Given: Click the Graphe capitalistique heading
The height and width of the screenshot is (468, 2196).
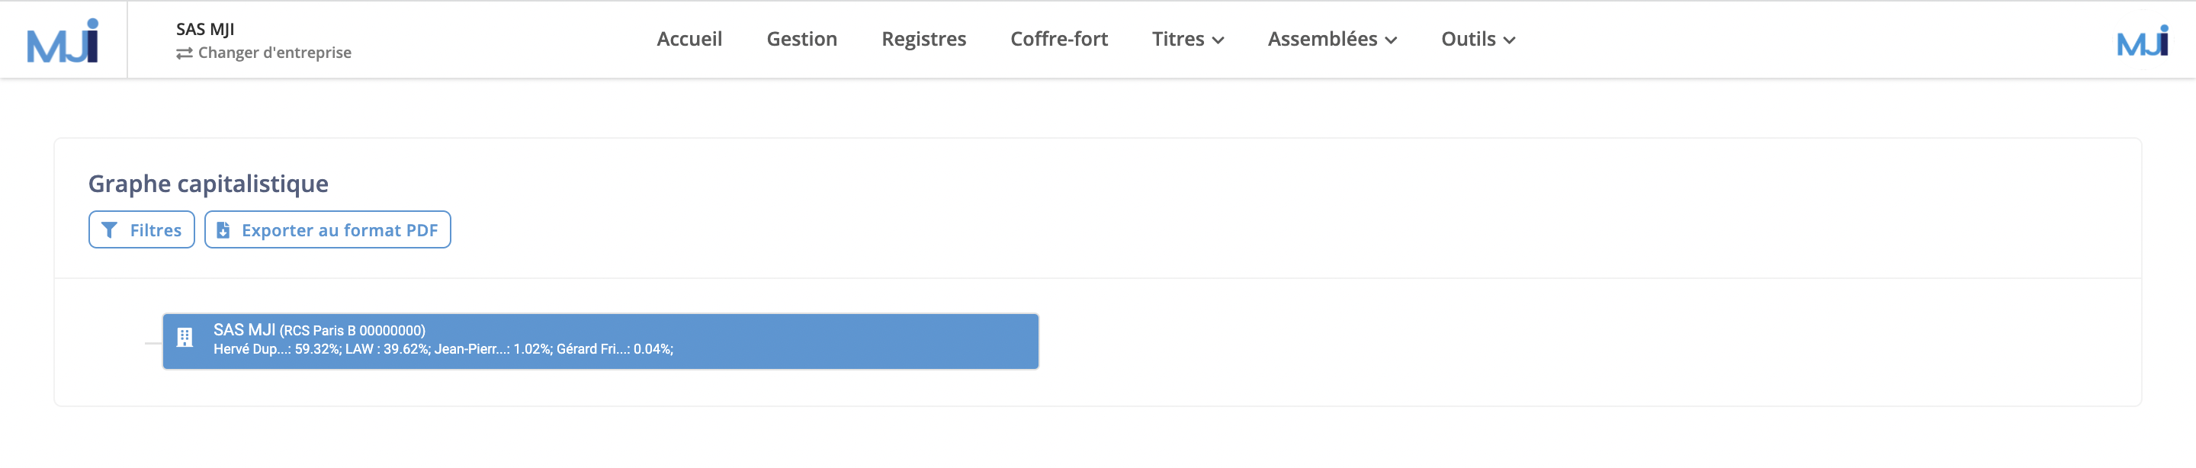Looking at the screenshot, I should click(209, 182).
